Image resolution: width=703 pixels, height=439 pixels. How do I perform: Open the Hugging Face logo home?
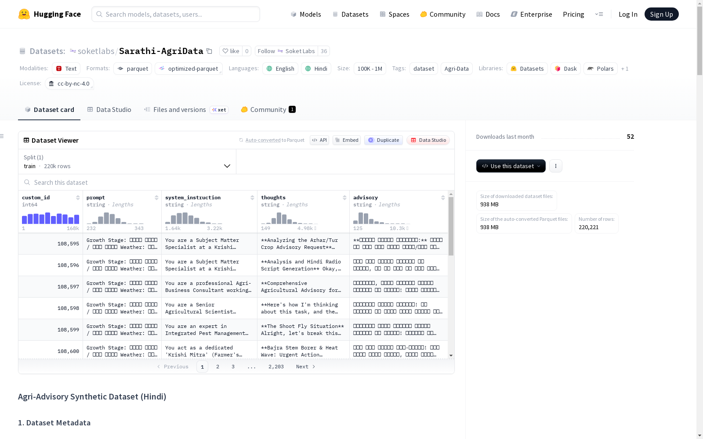[50, 14]
